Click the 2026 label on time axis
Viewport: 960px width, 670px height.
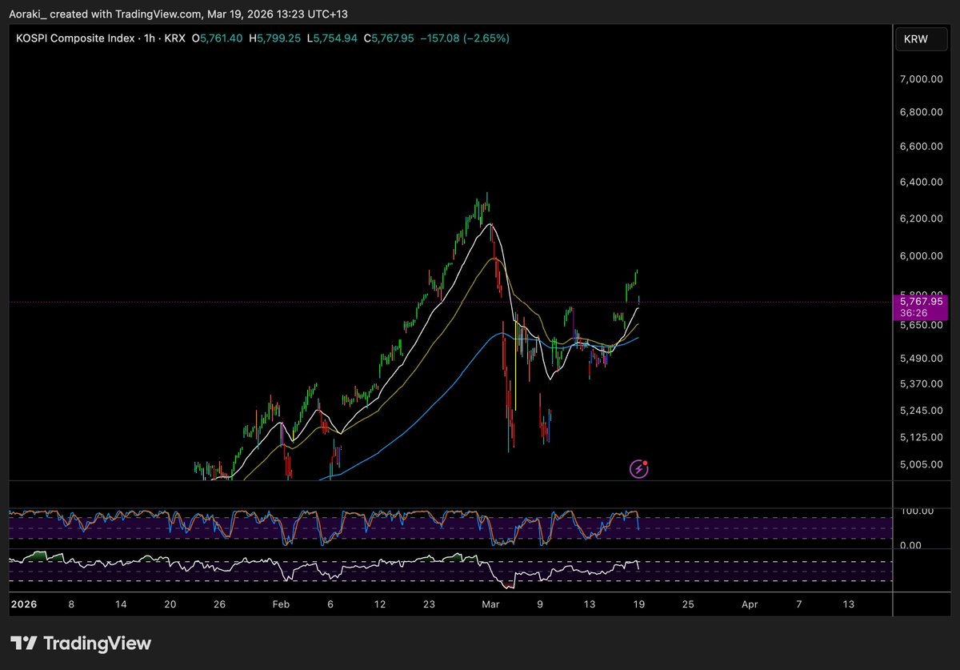(x=24, y=604)
